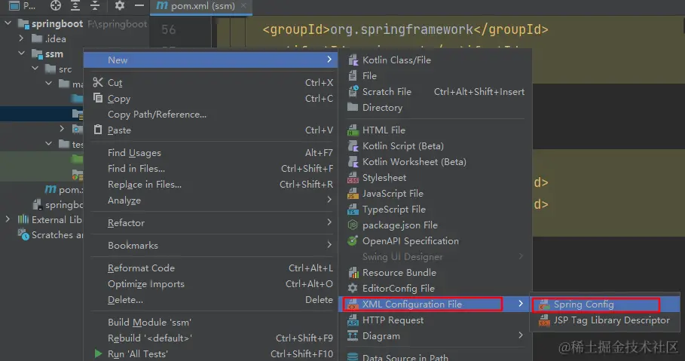Screen dimensions: 685x361
Task: Choose Spring Config in submenu
Action: [605, 304]
